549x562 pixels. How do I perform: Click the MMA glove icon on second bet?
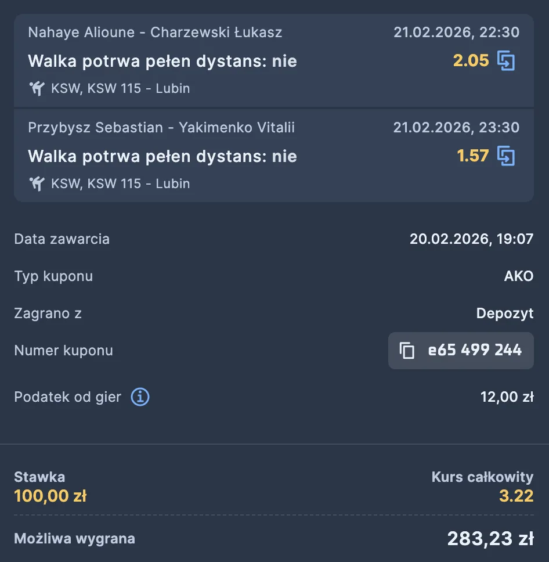click(37, 183)
